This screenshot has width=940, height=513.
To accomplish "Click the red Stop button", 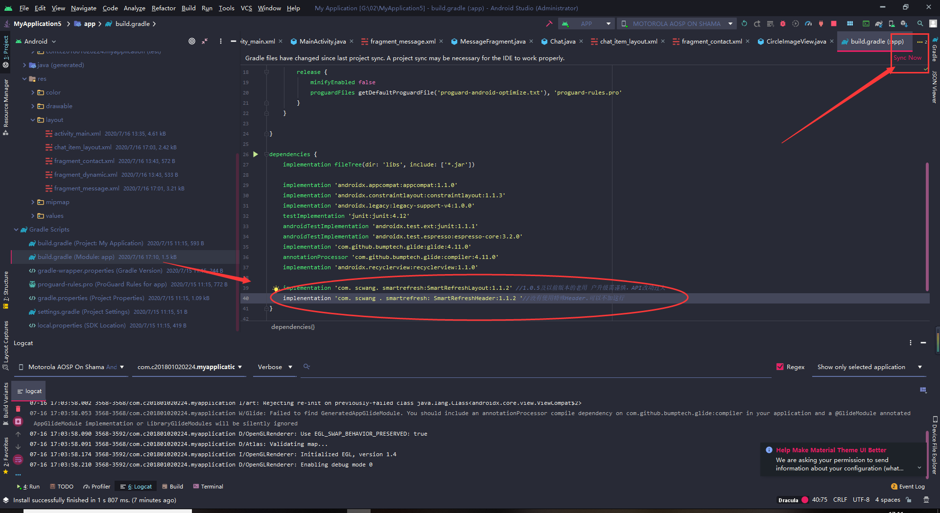I will point(834,23).
